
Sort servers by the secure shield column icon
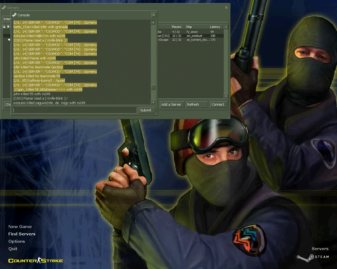point(8,27)
